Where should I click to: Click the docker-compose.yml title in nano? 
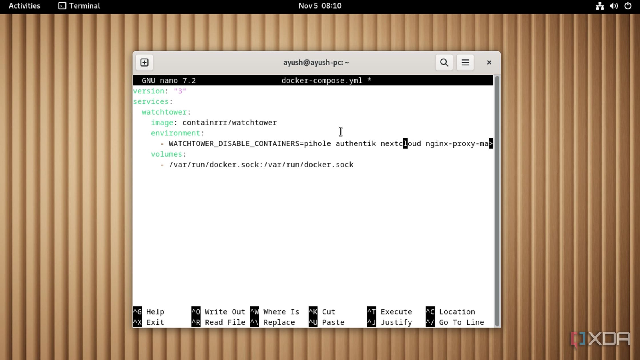[x=322, y=81]
